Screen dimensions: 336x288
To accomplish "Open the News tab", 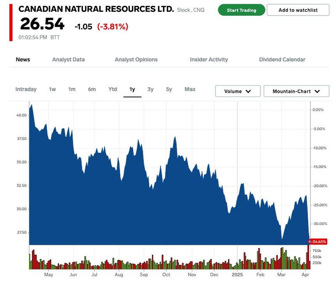I will [23, 60].
